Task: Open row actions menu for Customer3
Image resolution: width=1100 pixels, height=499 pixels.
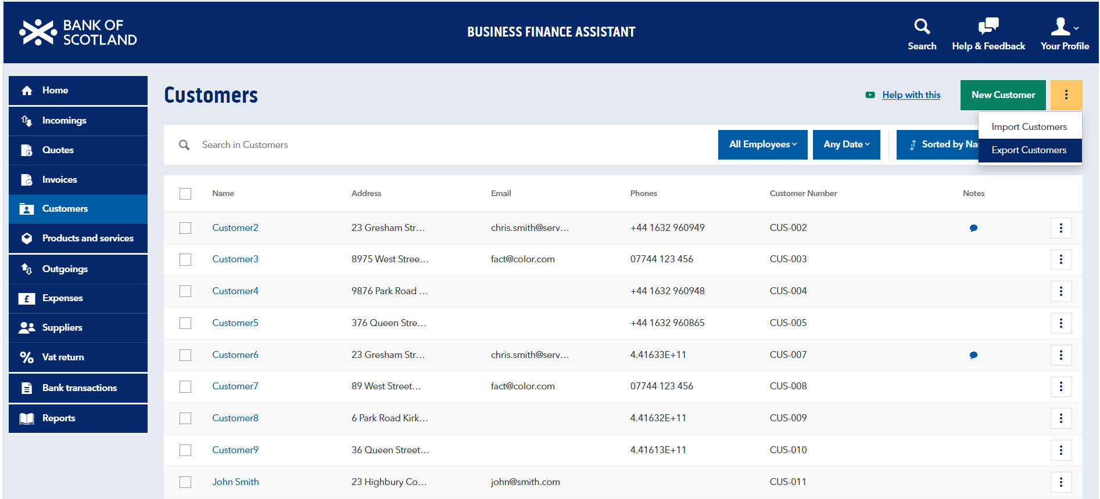Action: 1061,259
